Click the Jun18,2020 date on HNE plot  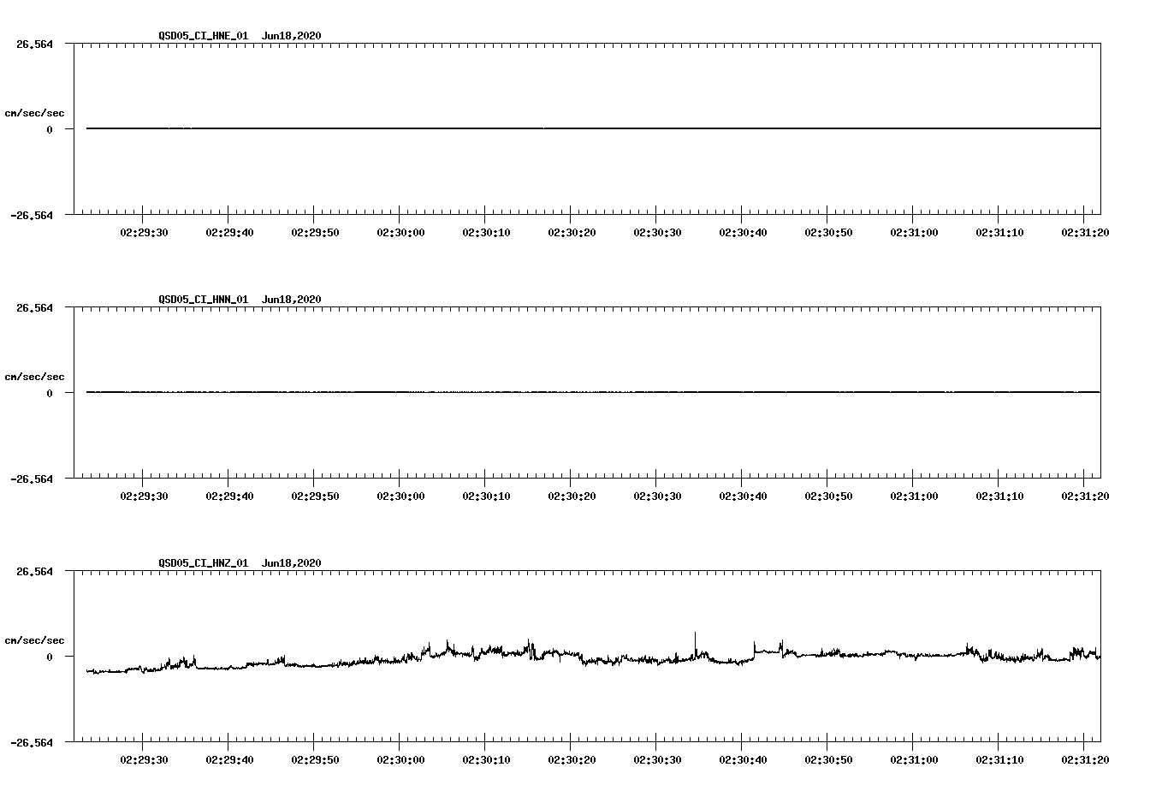tap(292, 36)
